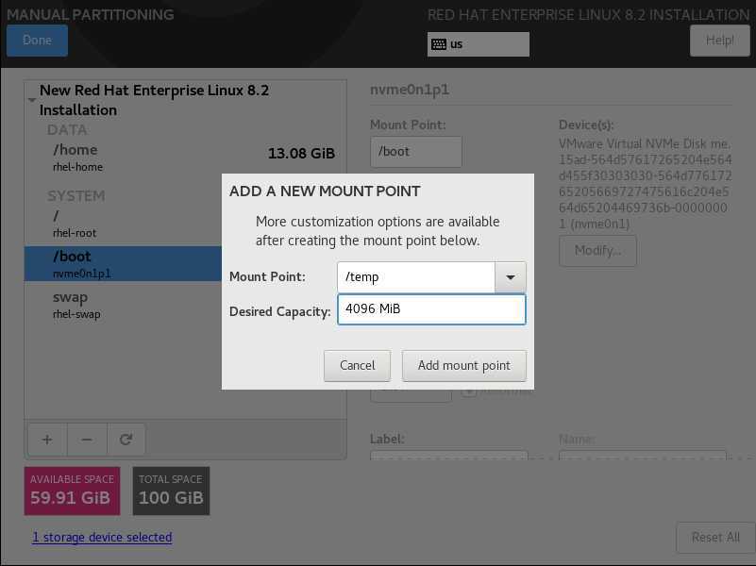The image size is (756, 566).
Task: Click the Reset All button
Action: (715, 538)
